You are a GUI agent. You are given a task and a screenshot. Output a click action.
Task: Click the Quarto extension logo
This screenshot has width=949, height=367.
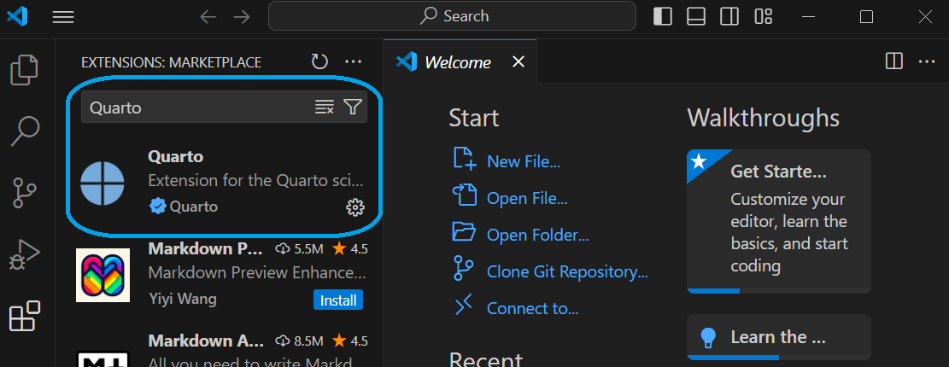point(103,183)
